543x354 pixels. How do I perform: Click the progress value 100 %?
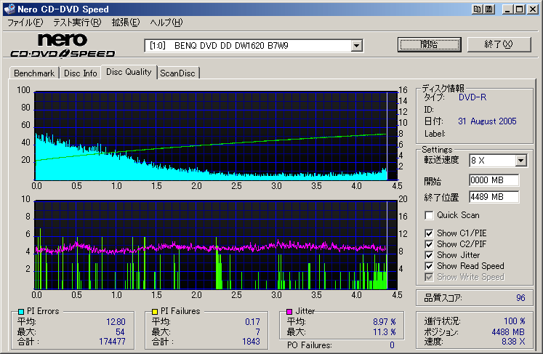pyautogui.click(x=515, y=321)
